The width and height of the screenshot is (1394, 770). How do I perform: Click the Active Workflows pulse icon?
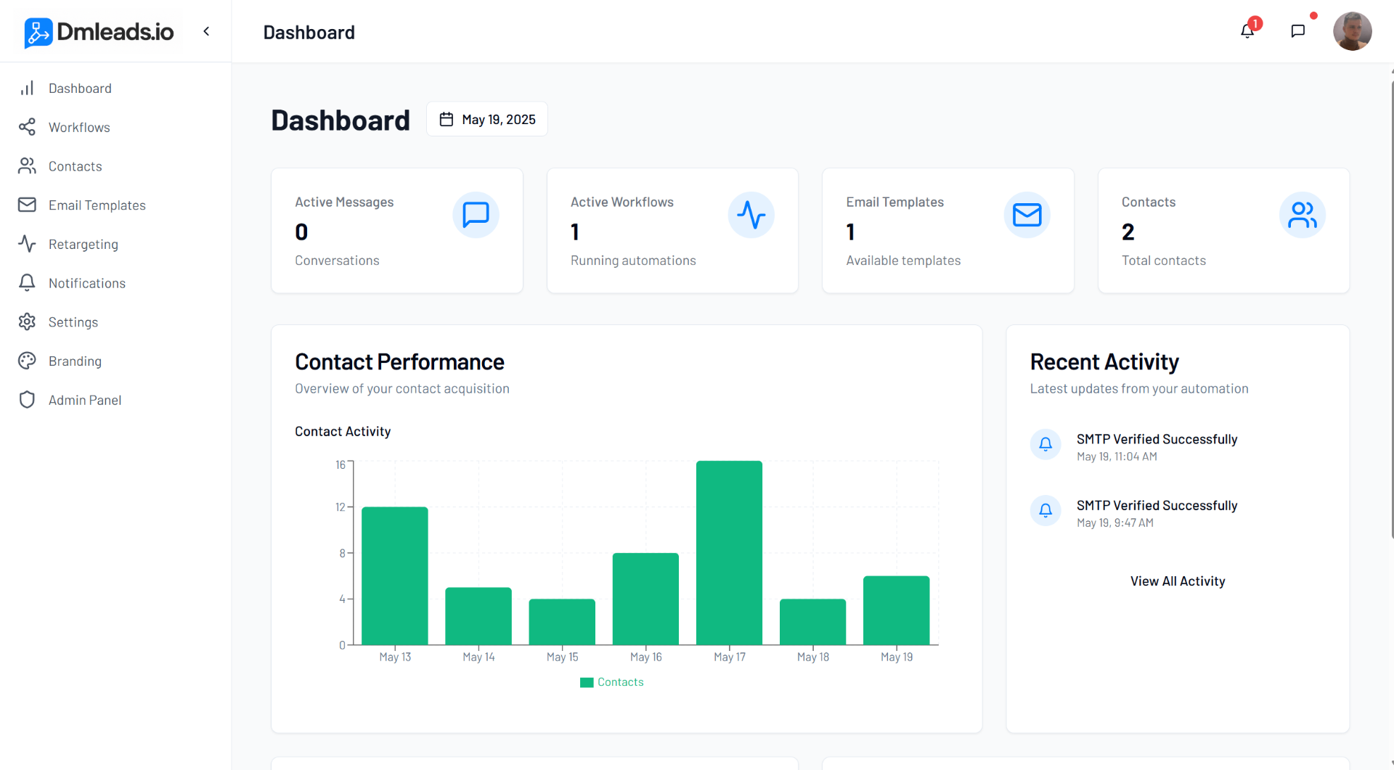click(x=751, y=214)
